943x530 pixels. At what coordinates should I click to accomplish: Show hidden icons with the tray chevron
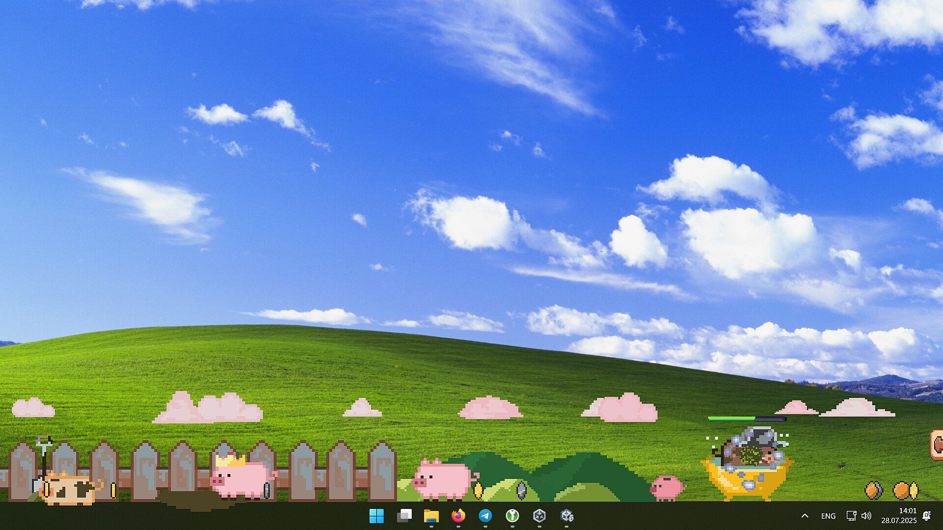pyautogui.click(x=804, y=516)
